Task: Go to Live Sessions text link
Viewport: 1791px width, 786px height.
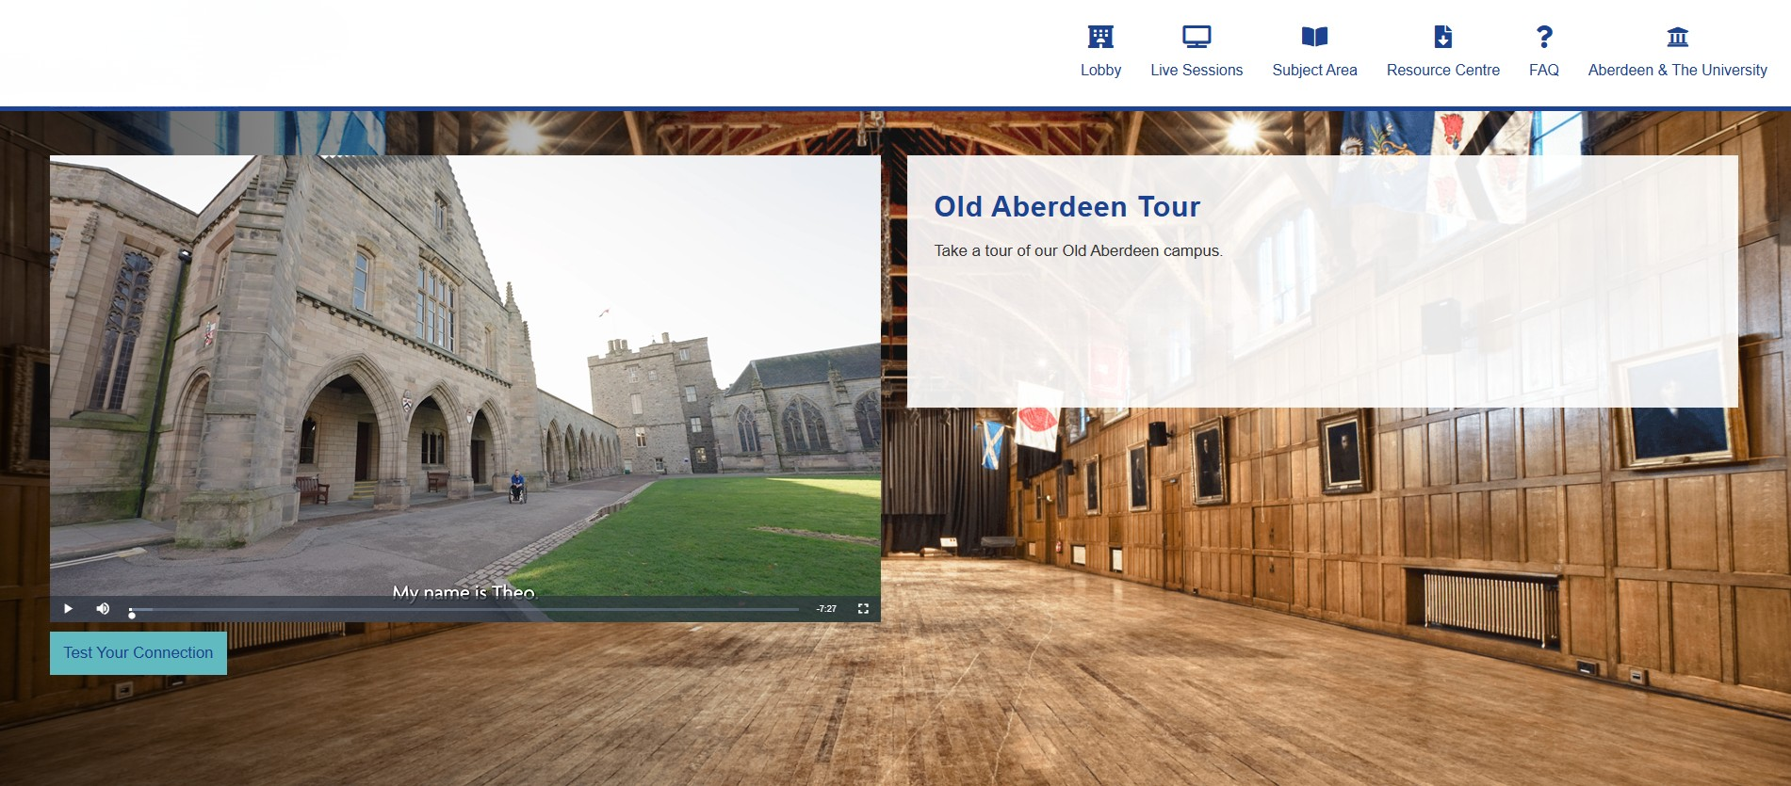Action: pyautogui.click(x=1196, y=71)
